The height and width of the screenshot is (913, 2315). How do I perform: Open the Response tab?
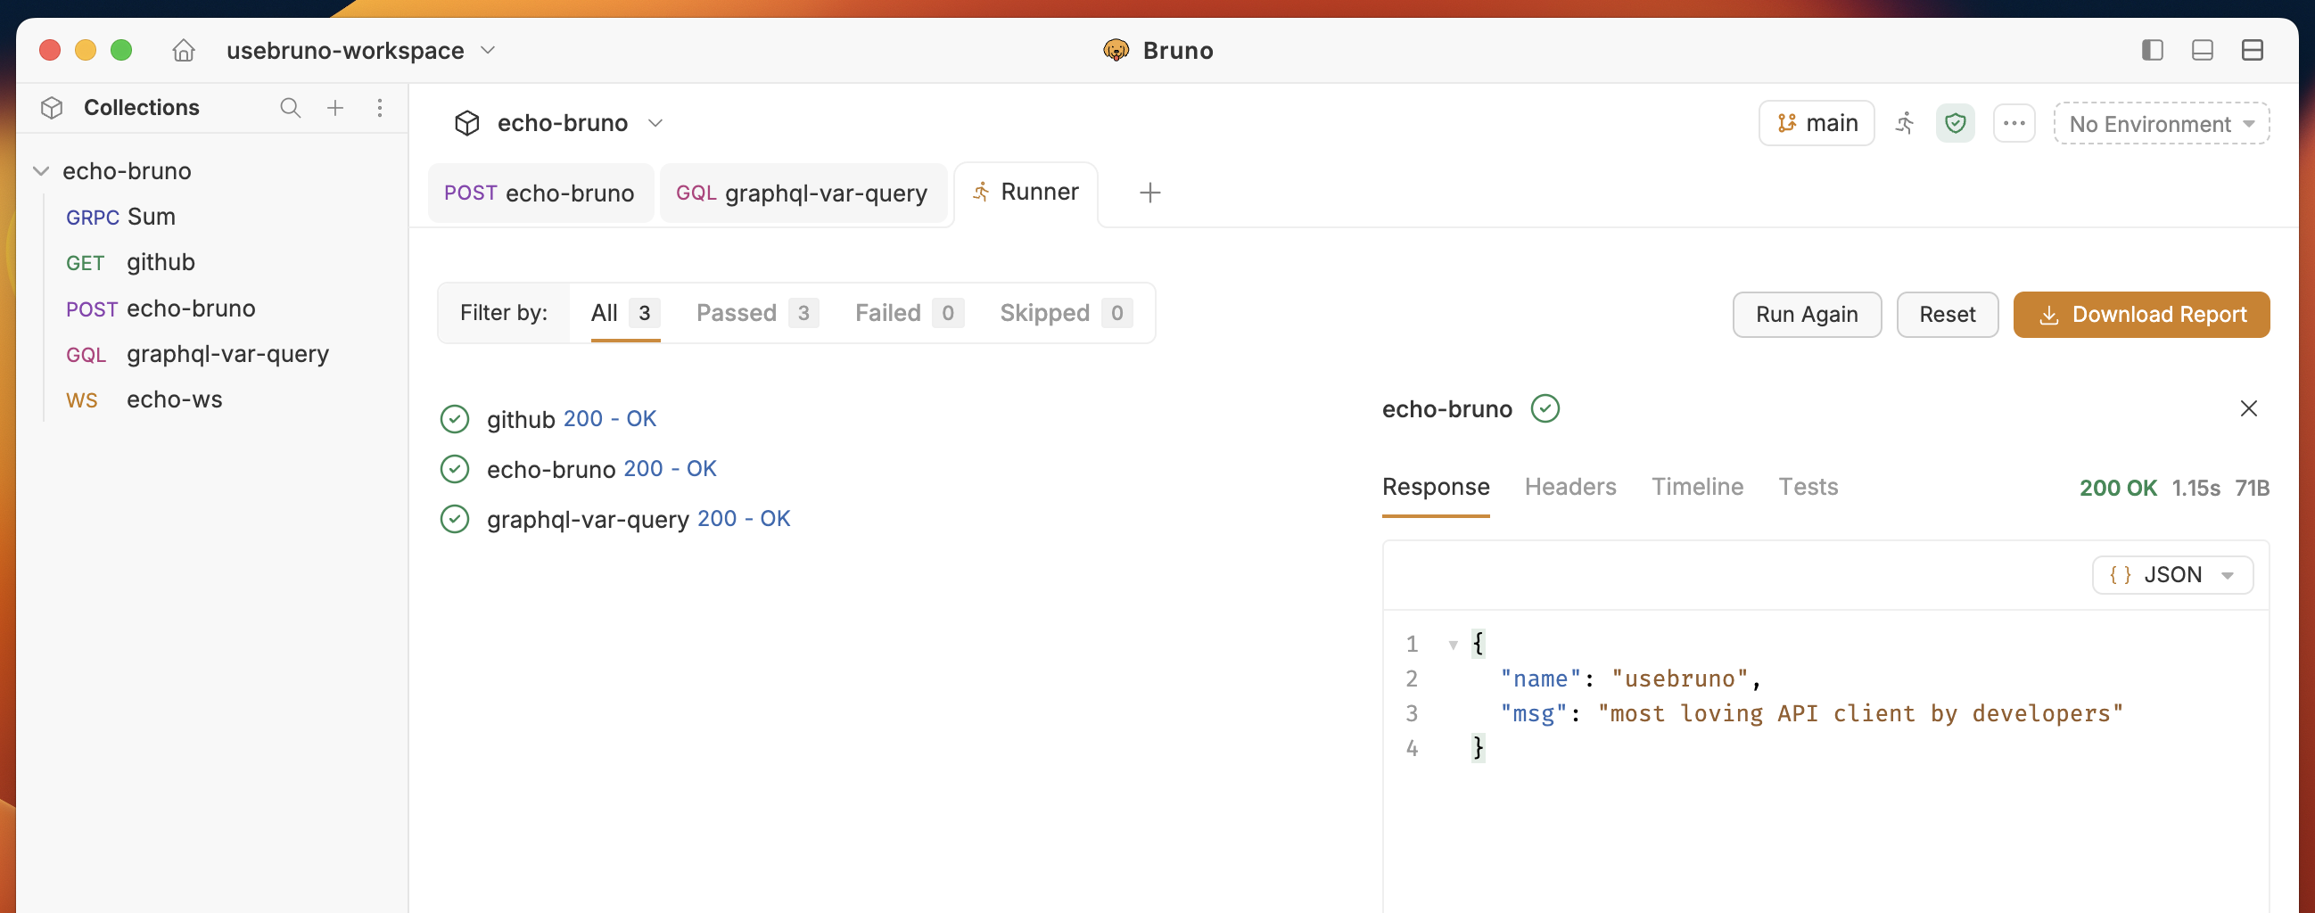coord(1435,487)
